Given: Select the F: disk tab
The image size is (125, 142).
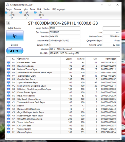Looking at the screenshot, I should (x=41, y=15).
